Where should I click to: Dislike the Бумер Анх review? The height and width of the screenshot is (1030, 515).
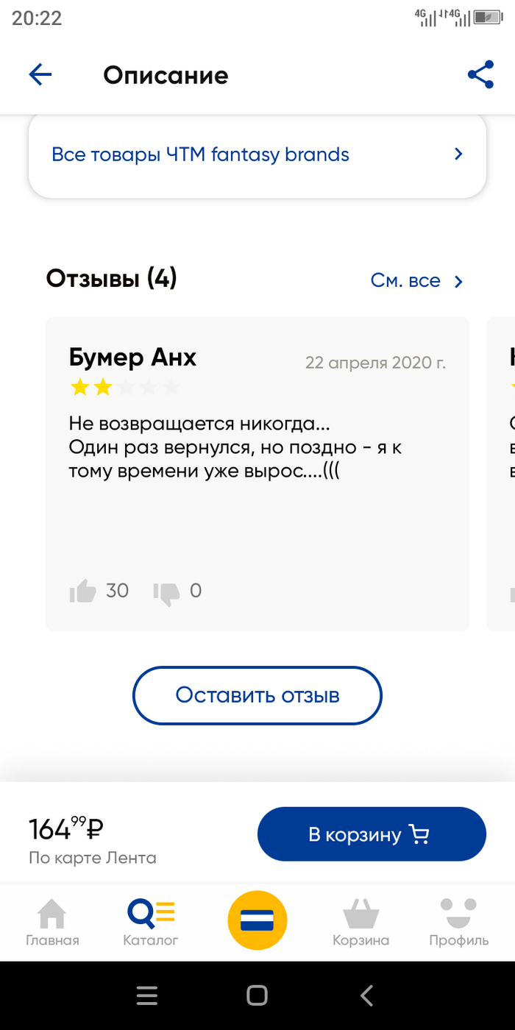pyautogui.click(x=166, y=592)
